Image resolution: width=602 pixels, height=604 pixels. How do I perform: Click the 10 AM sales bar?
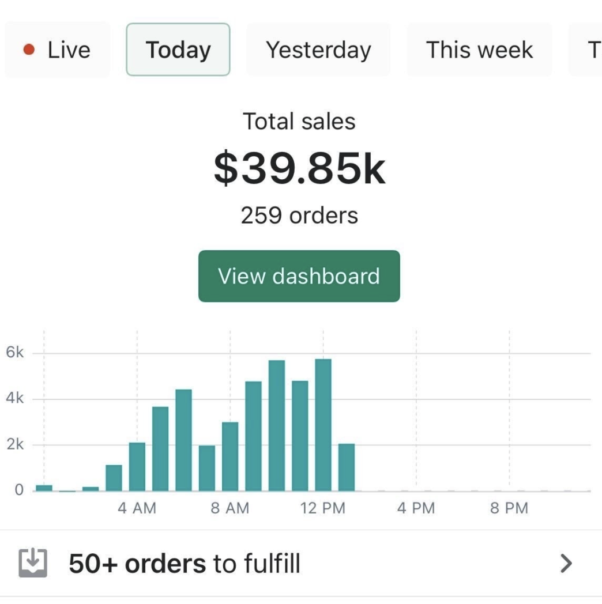pyautogui.click(x=277, y=425)
